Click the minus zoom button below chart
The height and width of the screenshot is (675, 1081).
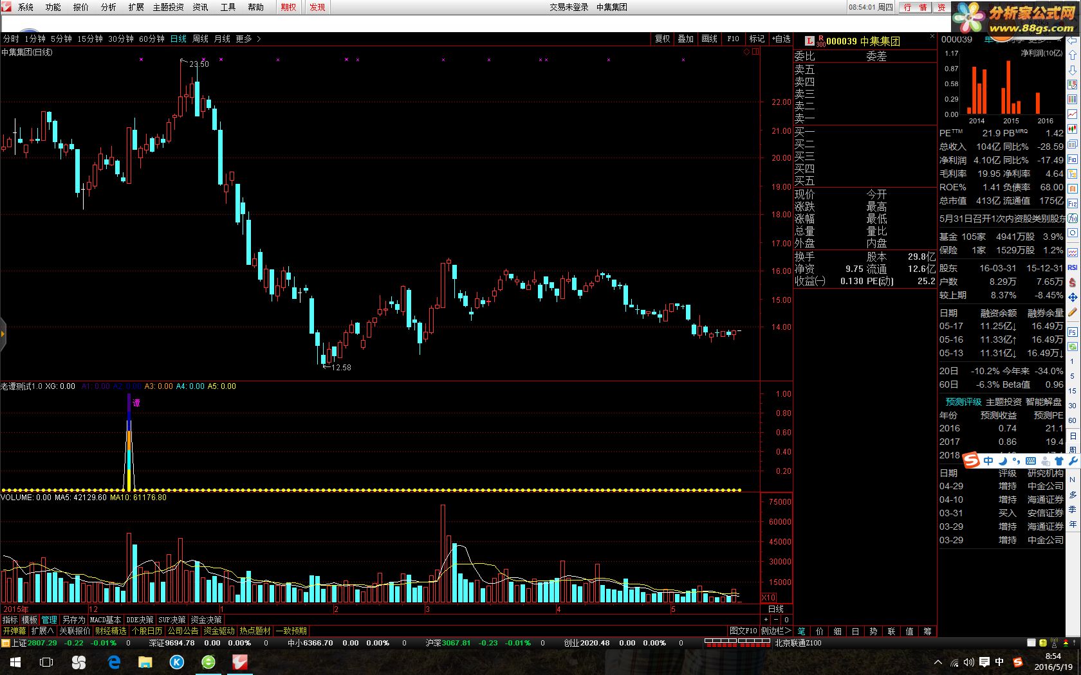(776, 620)
